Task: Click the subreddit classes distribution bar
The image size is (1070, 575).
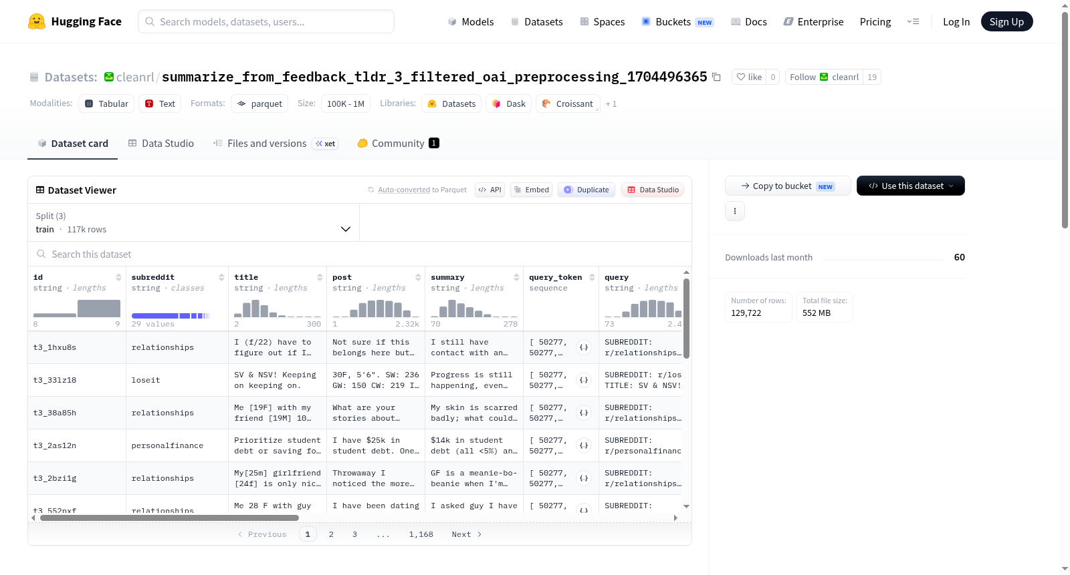Action: 171,315
